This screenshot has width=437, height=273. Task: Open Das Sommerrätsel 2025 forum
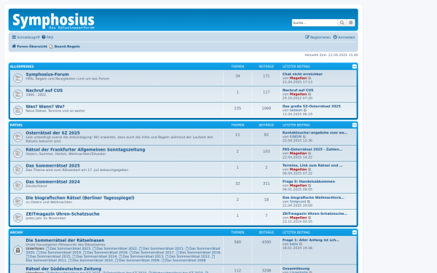coord(52,165)
